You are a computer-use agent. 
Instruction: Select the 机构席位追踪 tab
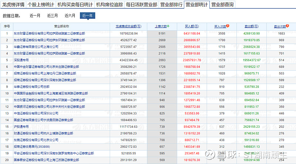(110, 4)
